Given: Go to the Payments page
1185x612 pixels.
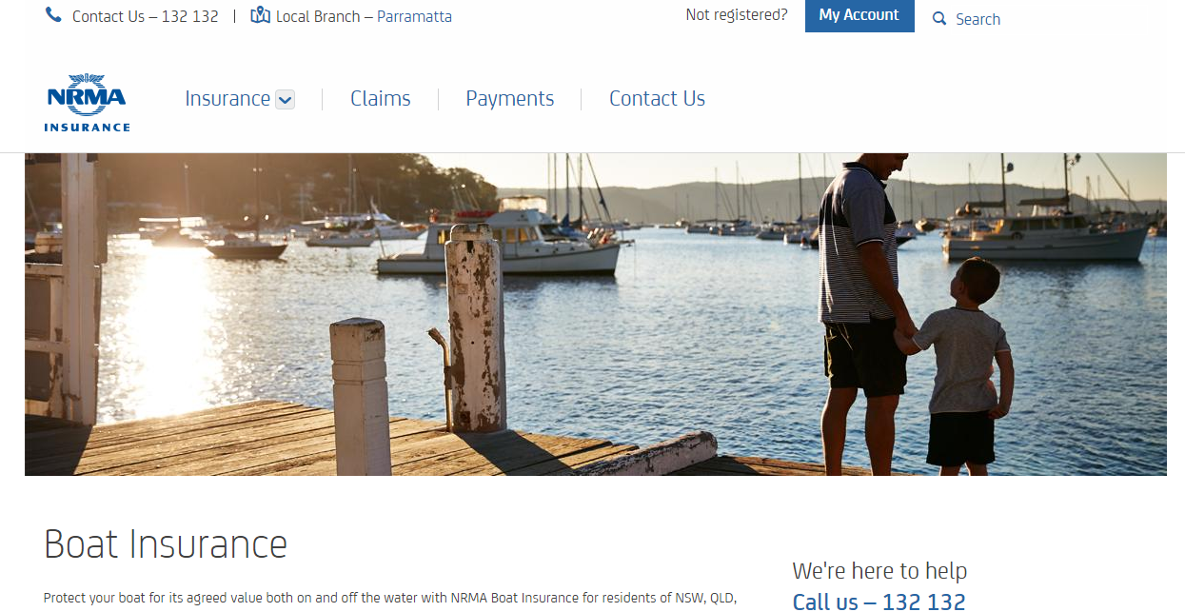Looking at the screenshot, I should (x=510, y=99).
